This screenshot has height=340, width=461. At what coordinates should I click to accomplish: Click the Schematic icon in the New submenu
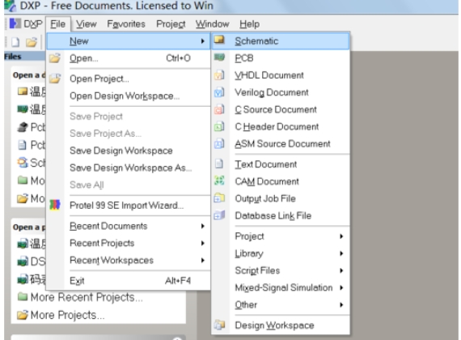click(219, 40)
